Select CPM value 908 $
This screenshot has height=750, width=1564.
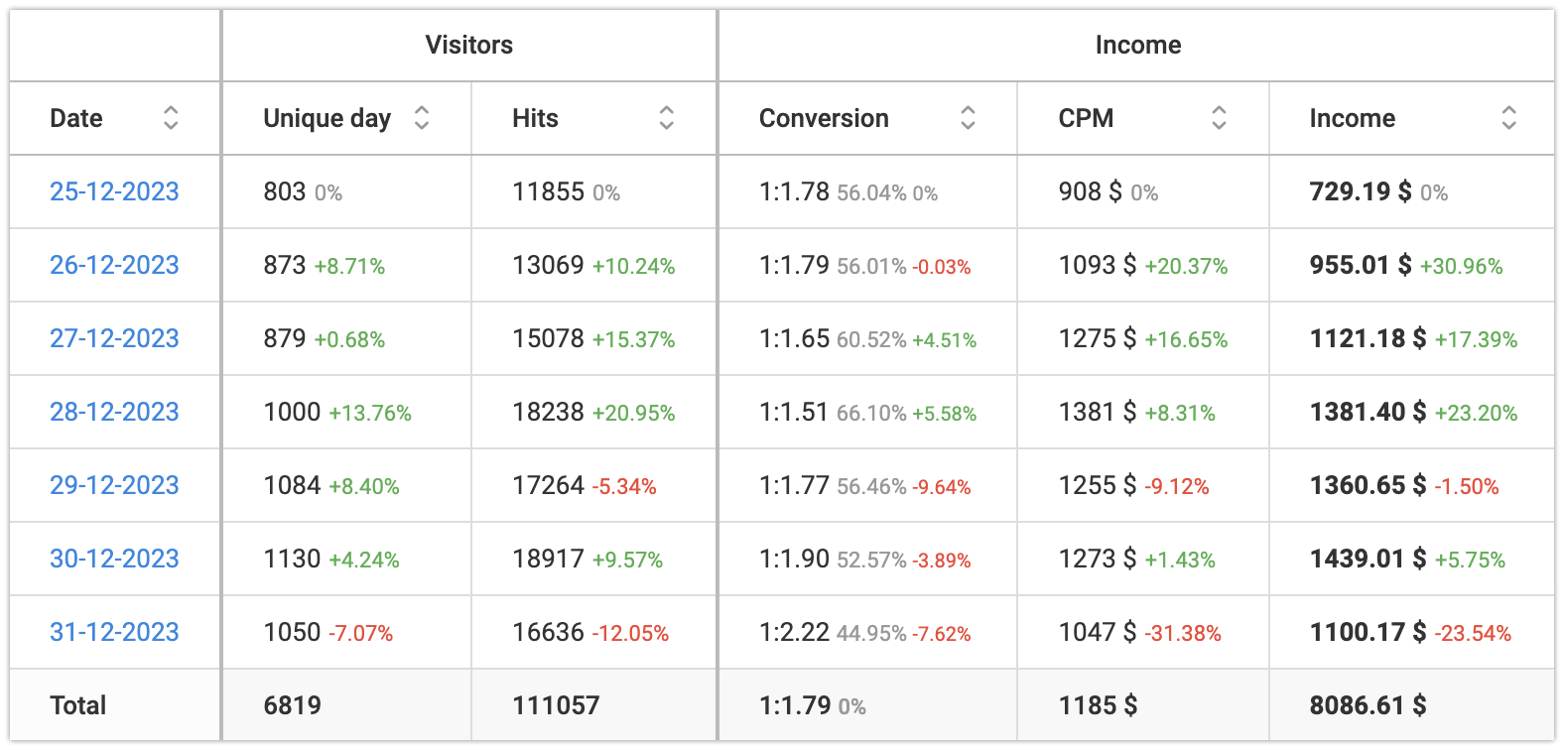point(1091,191)
